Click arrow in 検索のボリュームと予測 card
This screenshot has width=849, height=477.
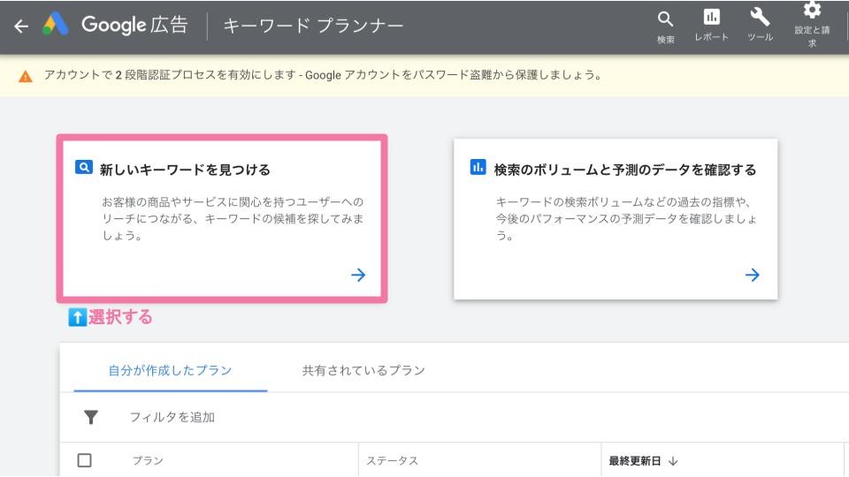(752, 275)
